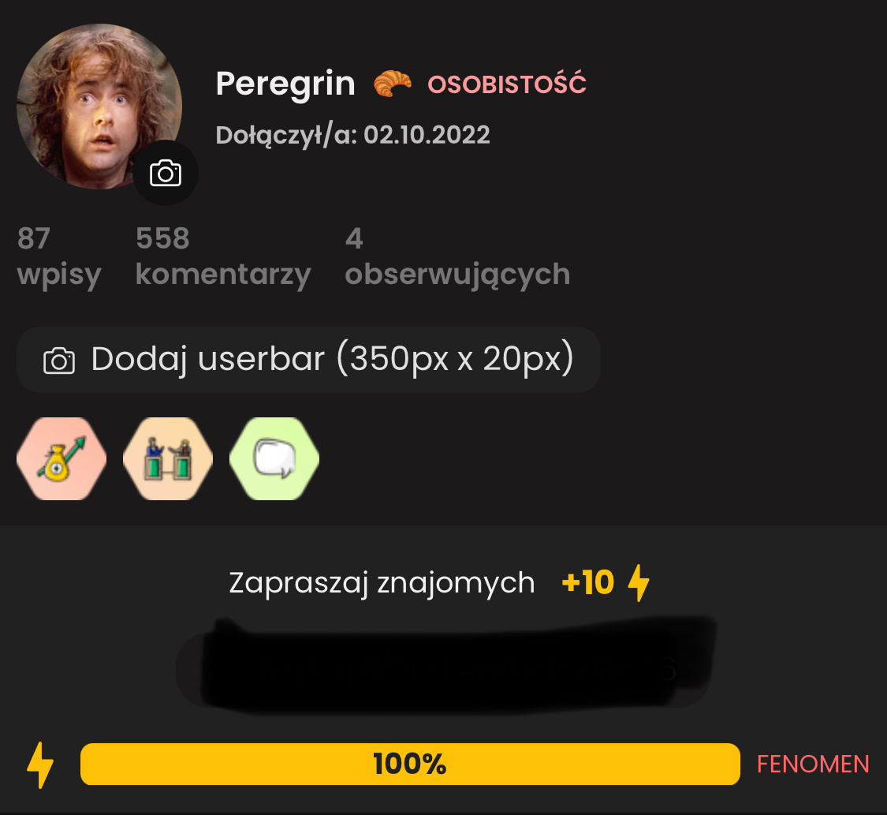Click the FENOMEN level label
The width and height of the screenshot is (887, 815).
(813, 764)
